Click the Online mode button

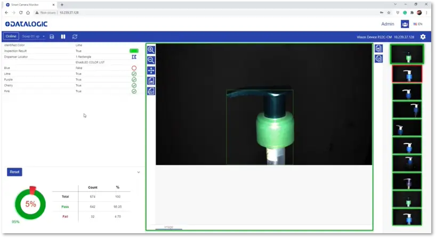coord(11,37)
